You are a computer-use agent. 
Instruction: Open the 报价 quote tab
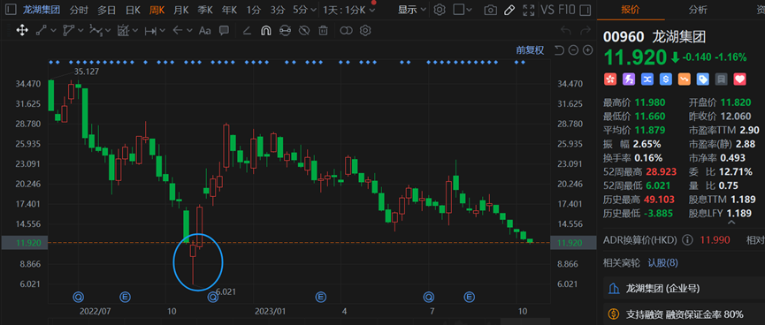(630, 9)
